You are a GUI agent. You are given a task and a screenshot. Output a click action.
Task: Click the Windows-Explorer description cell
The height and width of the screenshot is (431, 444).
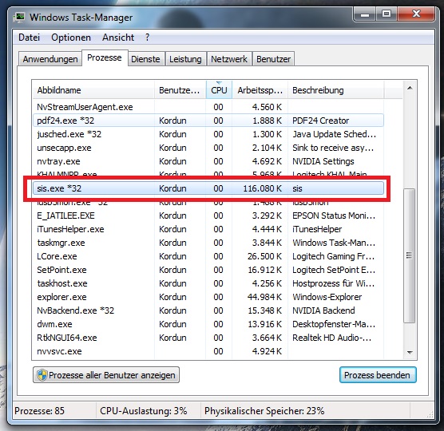click(327, 297)
